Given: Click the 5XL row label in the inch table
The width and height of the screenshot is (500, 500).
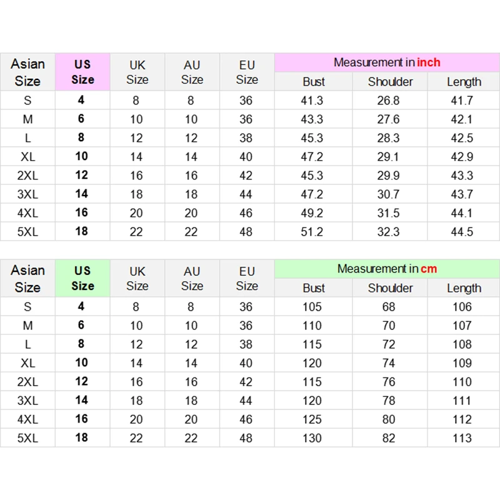Looking at the screenshot, I should click(27, 232).
